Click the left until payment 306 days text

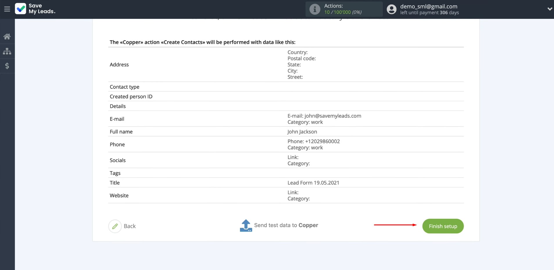coord(429,12)
